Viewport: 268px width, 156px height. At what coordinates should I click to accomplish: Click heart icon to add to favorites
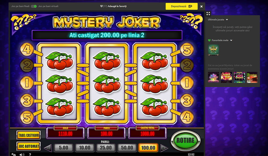pos(101,6)
